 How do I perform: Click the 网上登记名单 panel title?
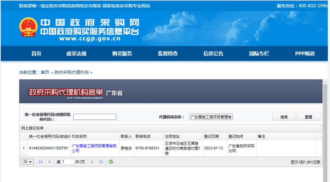pos(32,128)
